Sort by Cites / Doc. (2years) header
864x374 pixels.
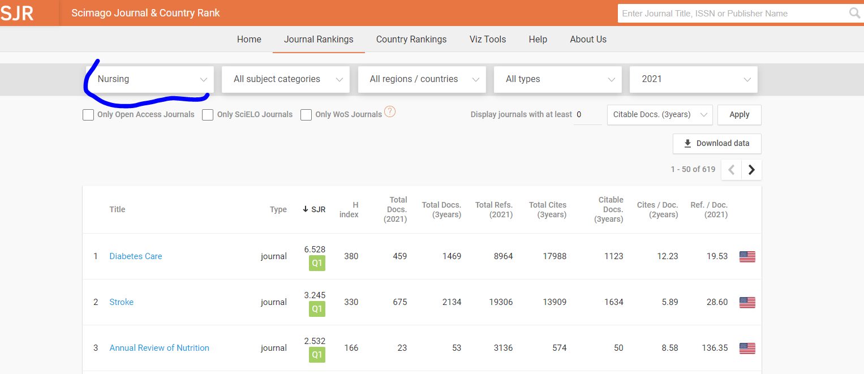tap(657, 209)
